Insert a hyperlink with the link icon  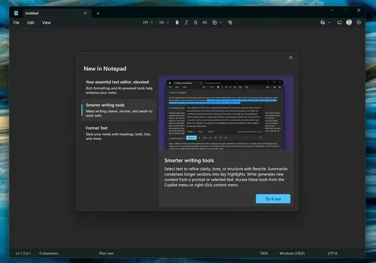click(205, 22)
